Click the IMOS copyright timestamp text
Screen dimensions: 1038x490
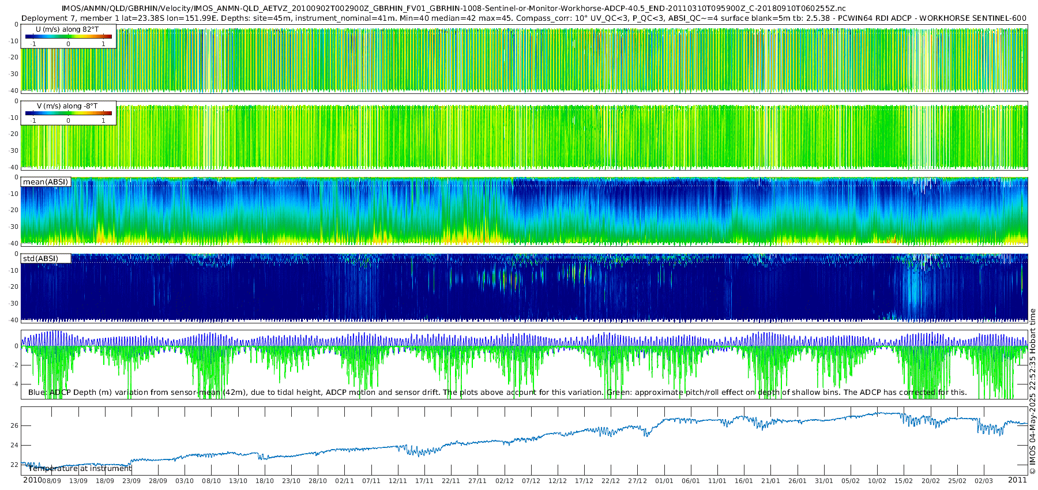tap(1033, 392)
